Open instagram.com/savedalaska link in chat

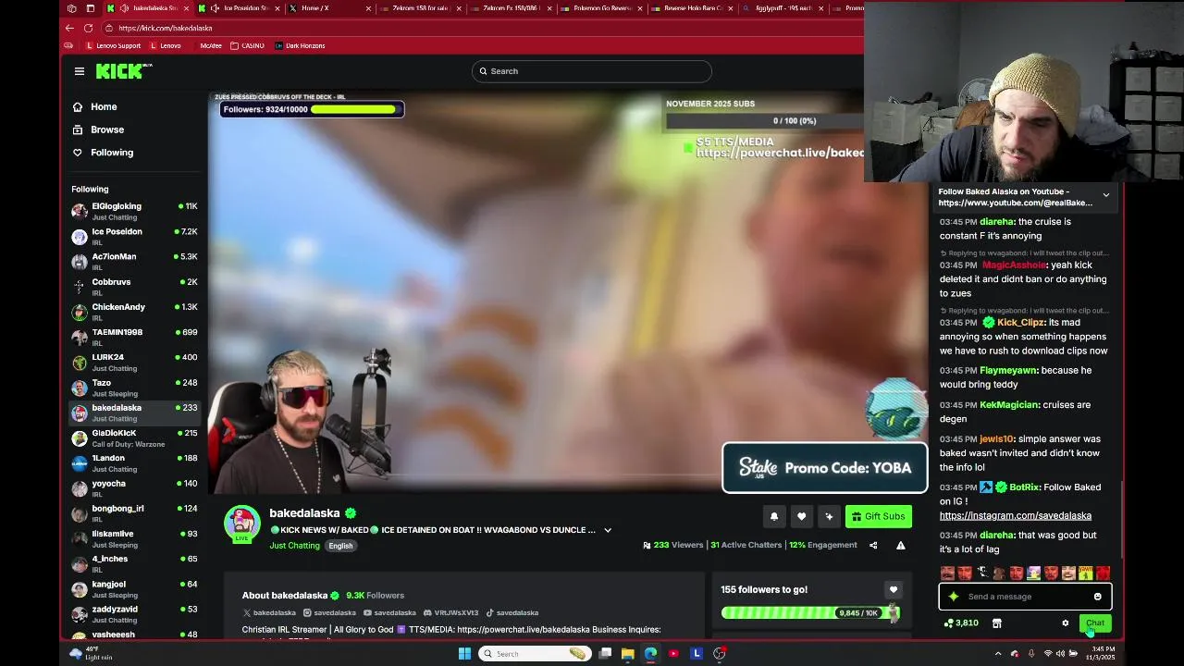[x=1016, y=515]
